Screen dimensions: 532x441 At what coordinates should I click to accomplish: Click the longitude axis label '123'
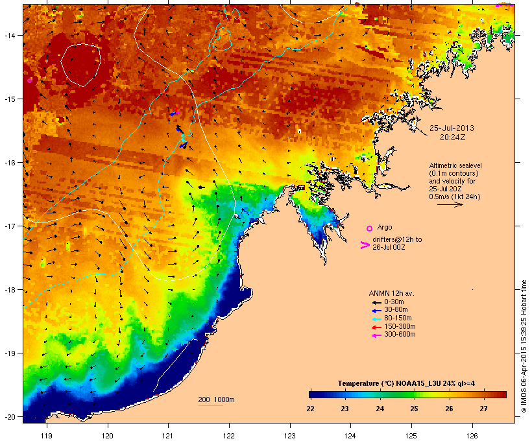pos(290,436)
